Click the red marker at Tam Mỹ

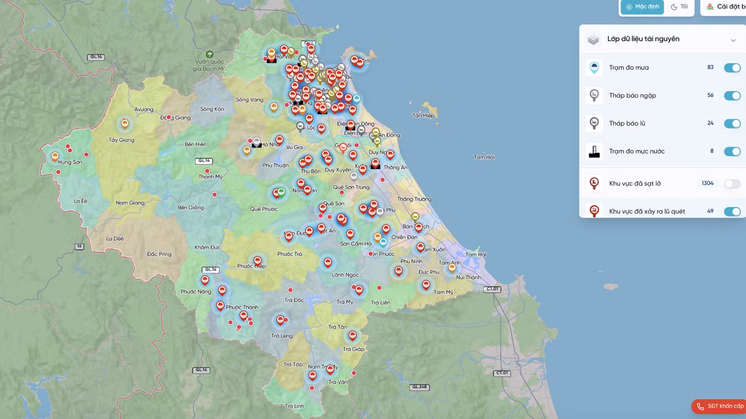click(x=426, y=284)
